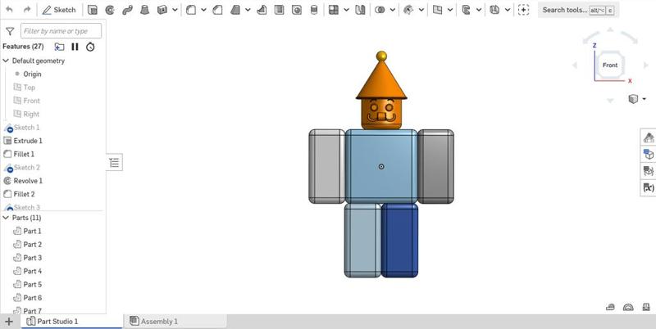656x329 pixels.
Task: Redo the last undone action
Action: click(x=27, y=10)
